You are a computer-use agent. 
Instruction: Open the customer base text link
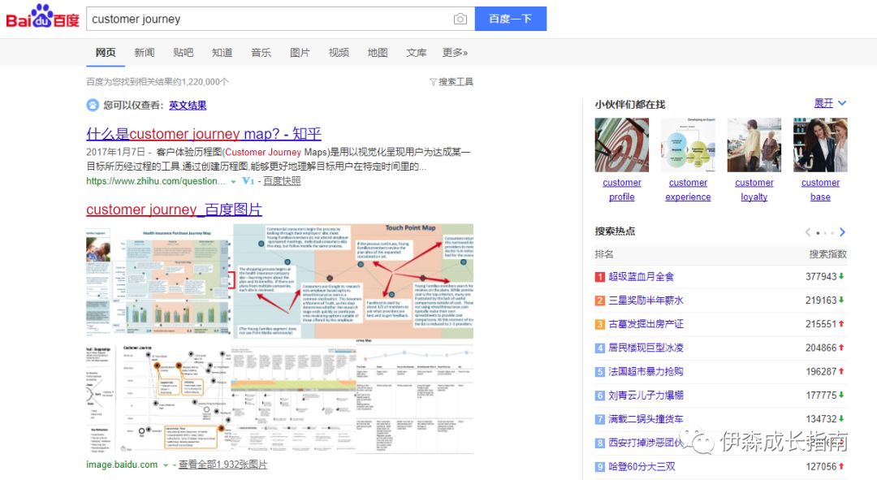tap(820, 190)
